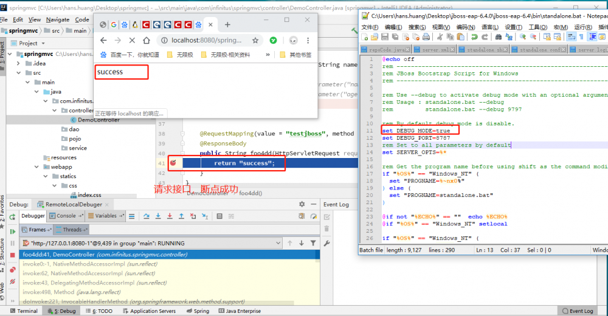Open new Chrome tab with plus

[227, 25]
